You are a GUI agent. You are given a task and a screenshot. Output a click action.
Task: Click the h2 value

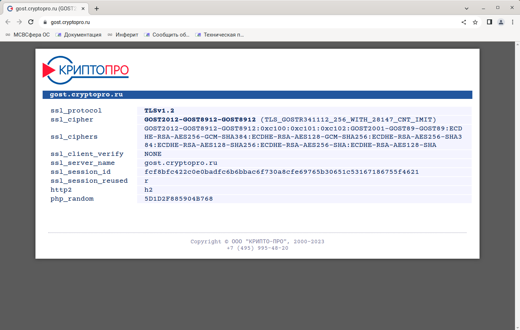point(148,190)
